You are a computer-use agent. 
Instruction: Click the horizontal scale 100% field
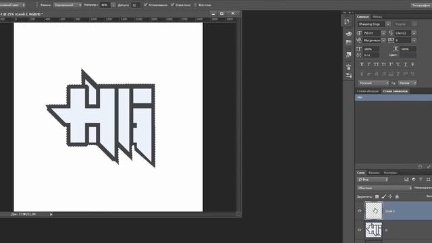pyautogui.click(x=408, y=49)
